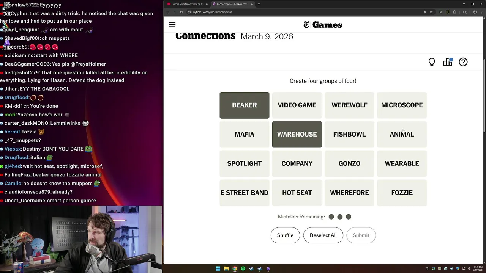Select the WEREWOLF tile

click(x=349, y=105)
